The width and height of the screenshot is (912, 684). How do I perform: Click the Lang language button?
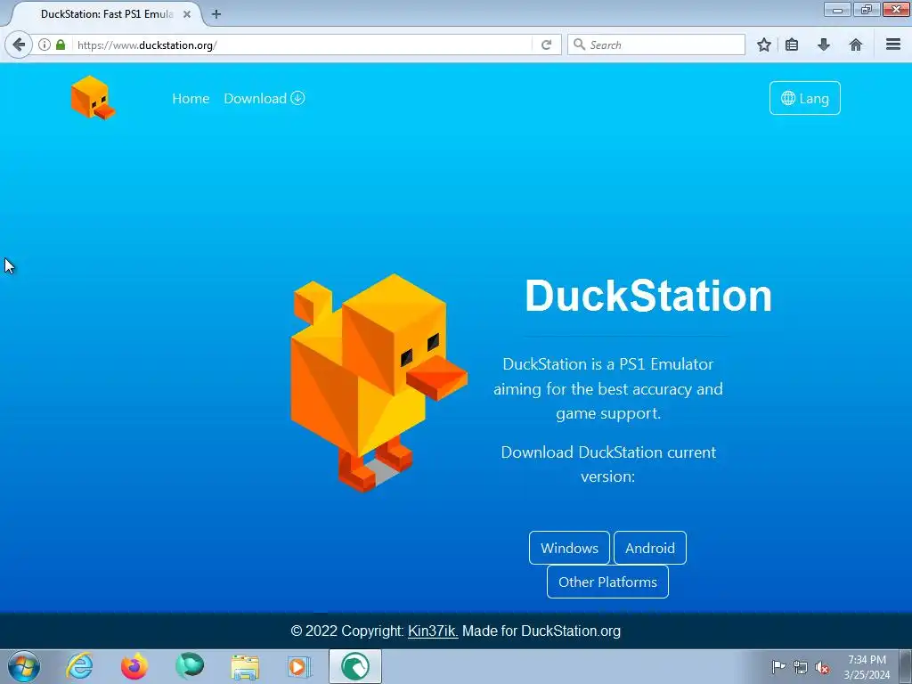click(805, 98)
